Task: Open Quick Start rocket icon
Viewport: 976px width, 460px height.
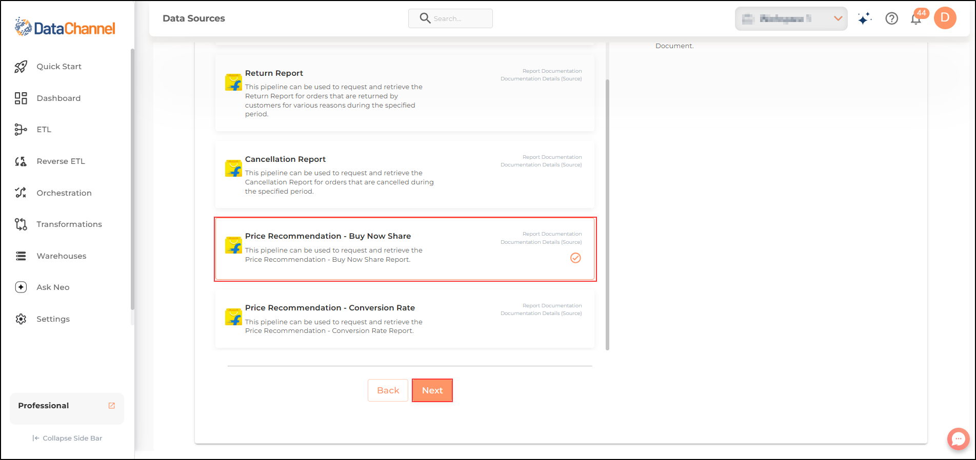Action: pos(21,67)
